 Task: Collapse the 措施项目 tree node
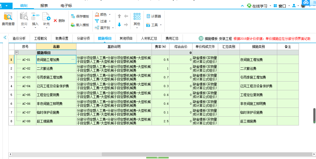click(x=17, y=52)
